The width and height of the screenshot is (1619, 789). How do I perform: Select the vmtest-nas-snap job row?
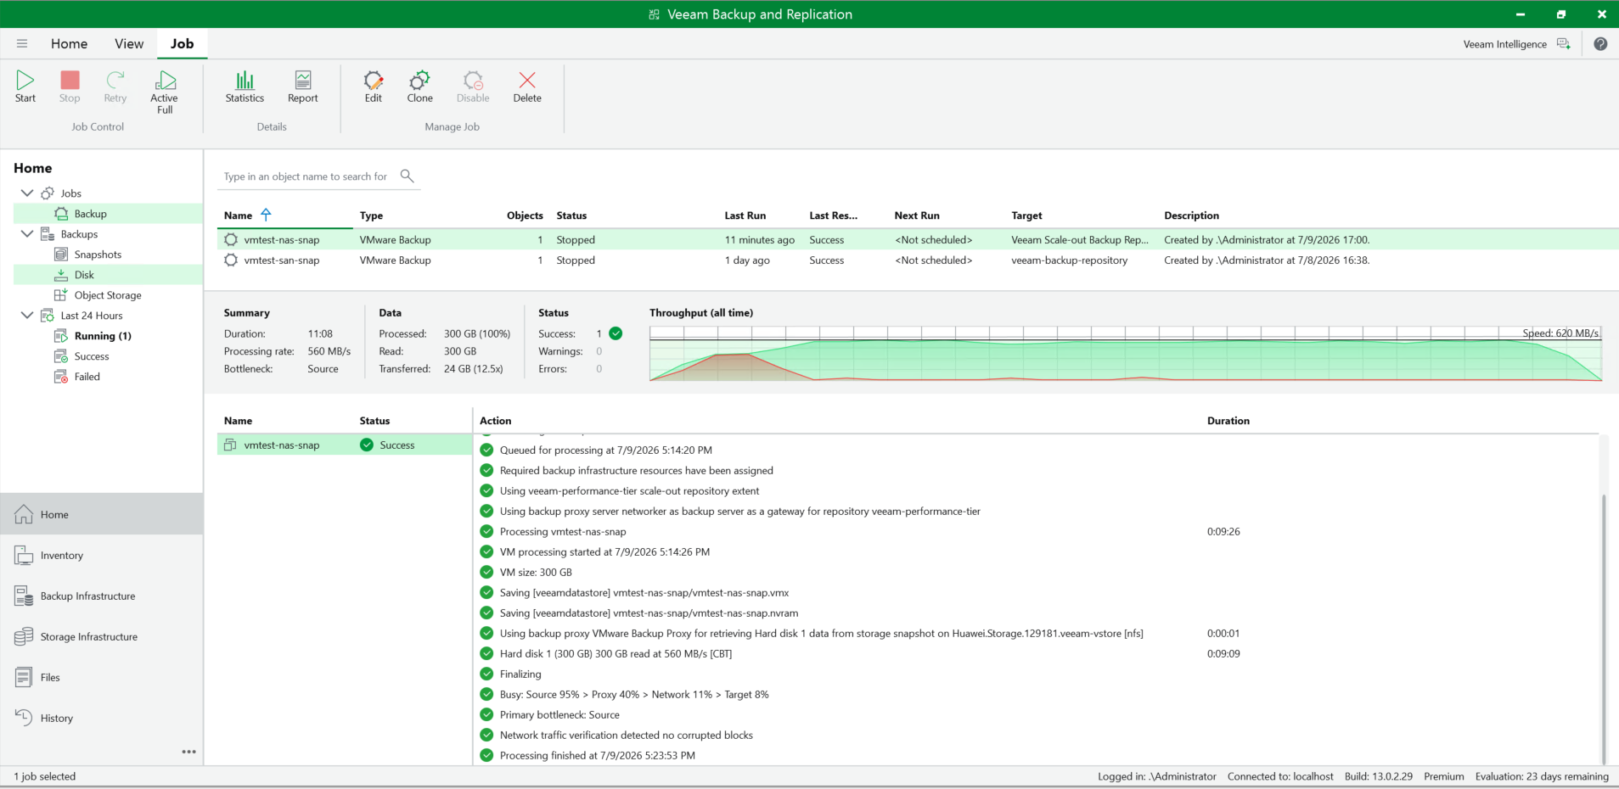[918, 240]
